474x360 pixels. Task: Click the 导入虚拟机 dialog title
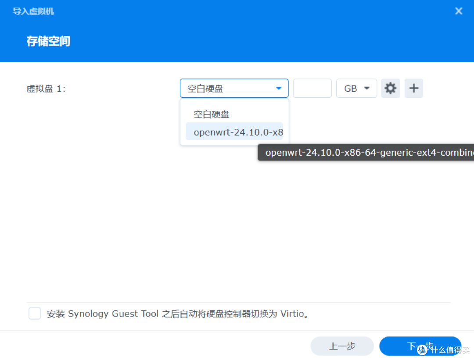(33, 11)
